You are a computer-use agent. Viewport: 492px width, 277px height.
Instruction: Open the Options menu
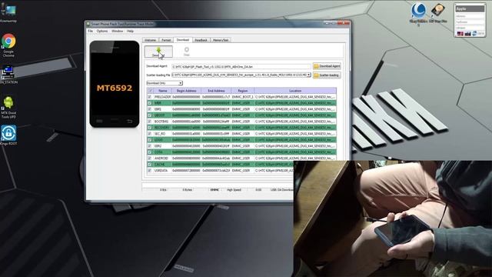coord(102,31)
